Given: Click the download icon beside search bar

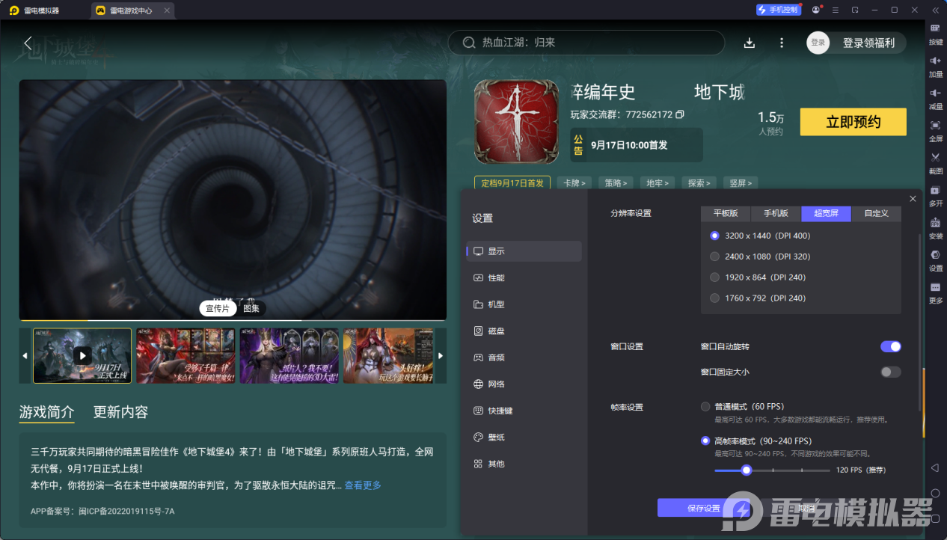Looking at the screenshot, I should tap(750, 43).
